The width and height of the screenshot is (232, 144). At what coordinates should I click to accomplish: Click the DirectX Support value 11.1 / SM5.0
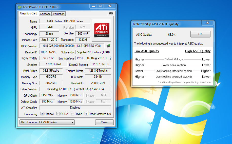click(101, 64)
